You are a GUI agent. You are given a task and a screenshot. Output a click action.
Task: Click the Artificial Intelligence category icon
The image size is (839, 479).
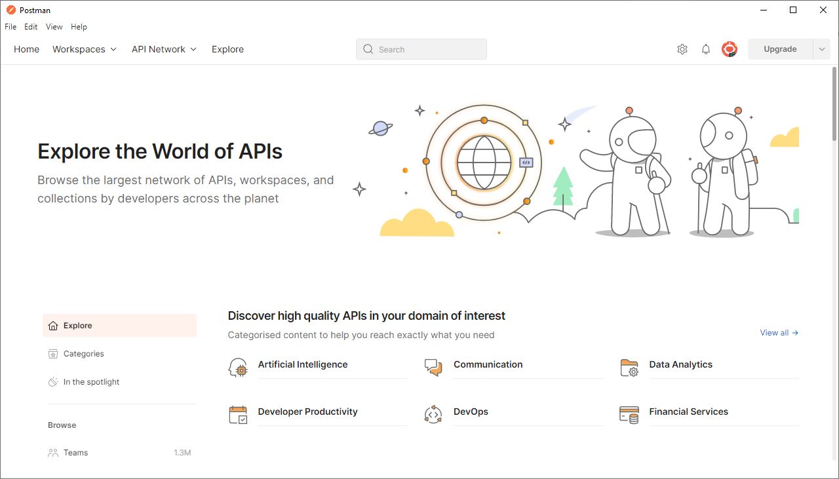click(x=238, y=368)
